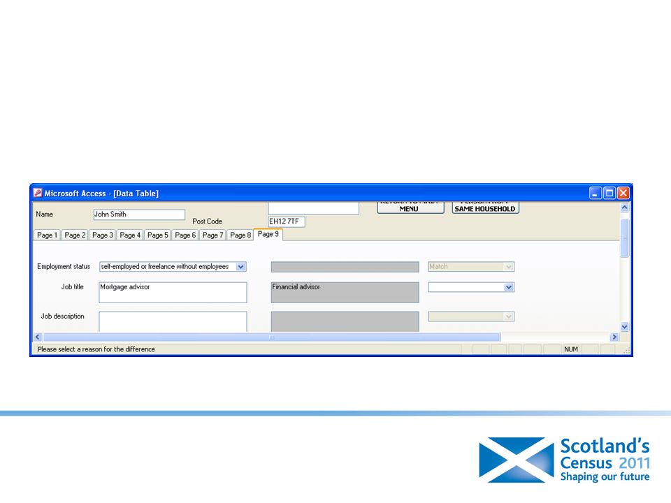
Task: Click the Job description label
Action: pyautogui.click(x=62, y=316)
